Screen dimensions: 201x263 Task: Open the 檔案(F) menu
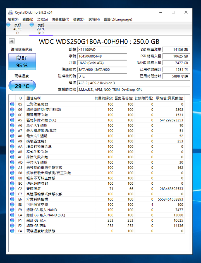pos(13,20)
